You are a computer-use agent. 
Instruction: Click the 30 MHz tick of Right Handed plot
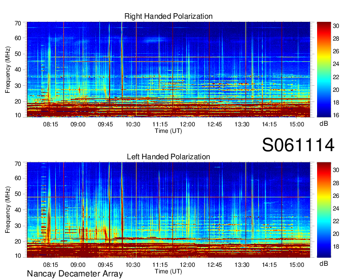[18, 86]
